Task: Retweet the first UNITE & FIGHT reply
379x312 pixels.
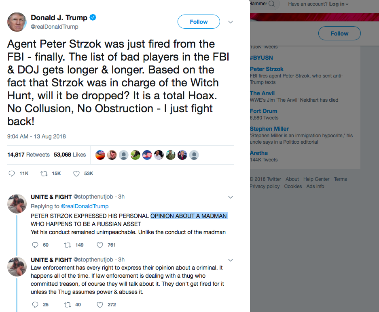Action: [68, 245]
